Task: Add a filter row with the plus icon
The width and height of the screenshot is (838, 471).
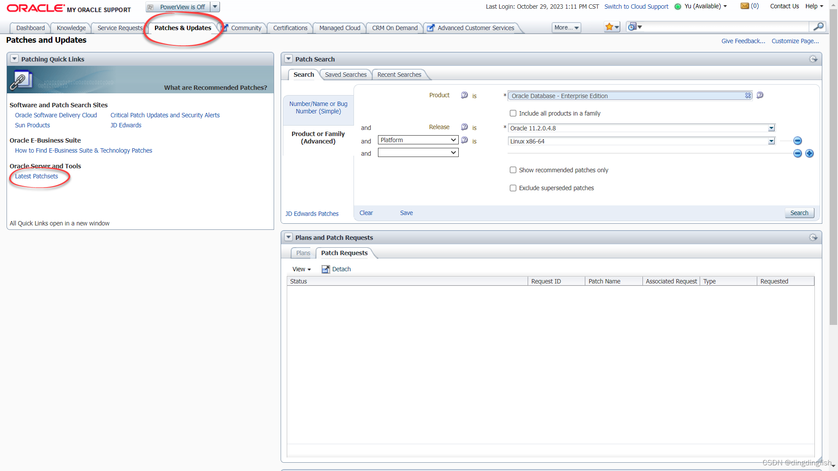Action: tap(809, 154)
